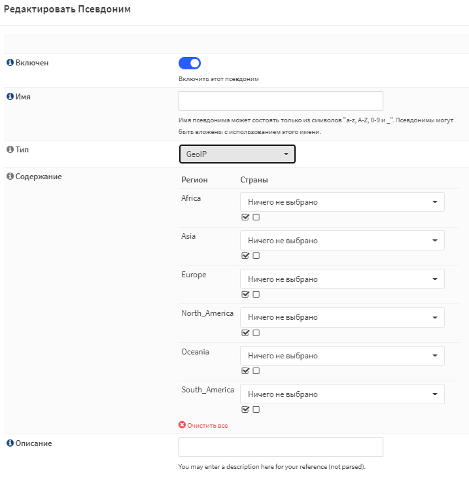Screen dimensions: 469x482
Task: Click info icon beside Описание label
Action: [10, 443]
